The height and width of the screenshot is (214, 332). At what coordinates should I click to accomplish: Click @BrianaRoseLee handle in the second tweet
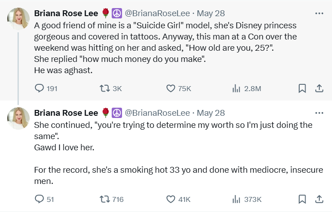coord(157,113)
